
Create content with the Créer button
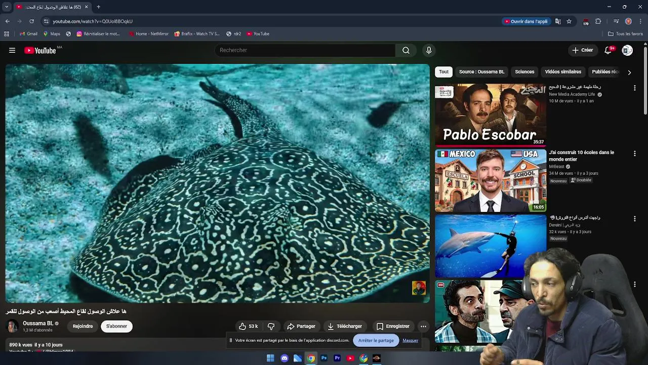583,50
